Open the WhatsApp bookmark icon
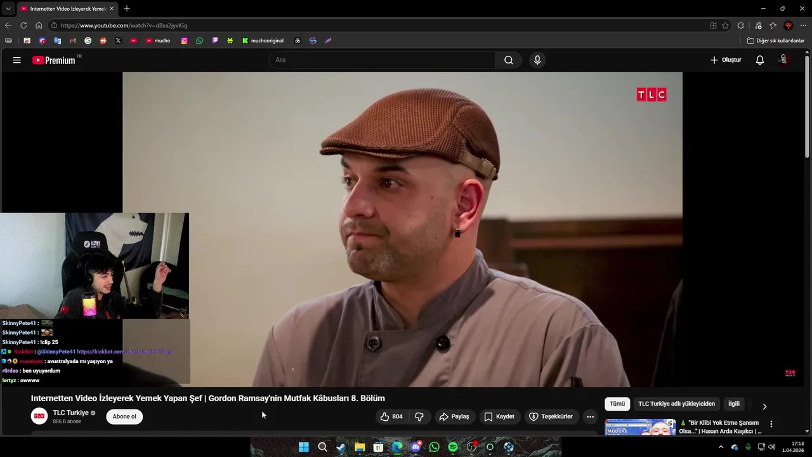This screenshot has width=812, height=457. coord(200,41)
